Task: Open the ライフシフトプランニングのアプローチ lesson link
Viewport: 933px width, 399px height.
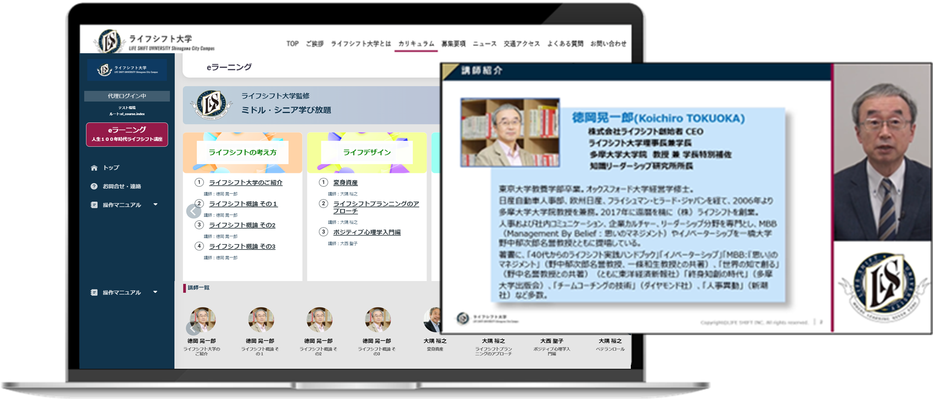Action: point(376,207)
